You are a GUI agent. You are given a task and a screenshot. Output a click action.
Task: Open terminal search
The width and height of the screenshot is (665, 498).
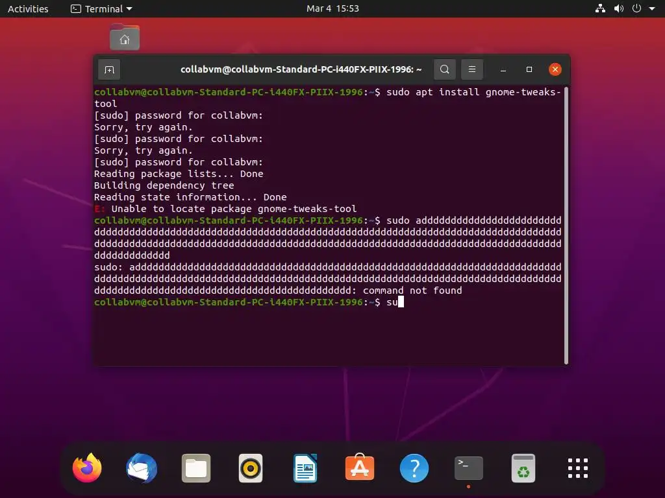point(444,69)
